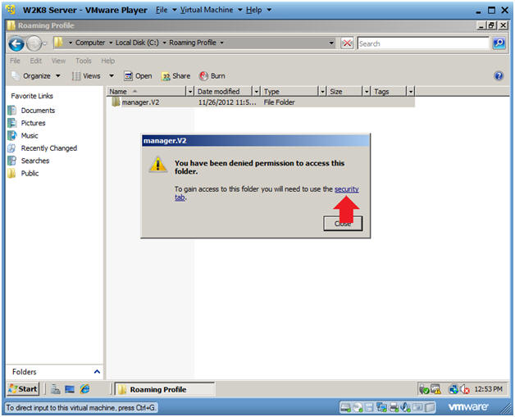Click the tray network icon

point(453,389)
